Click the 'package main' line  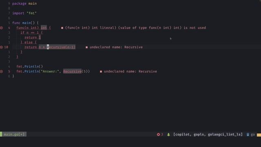[24, 4]
